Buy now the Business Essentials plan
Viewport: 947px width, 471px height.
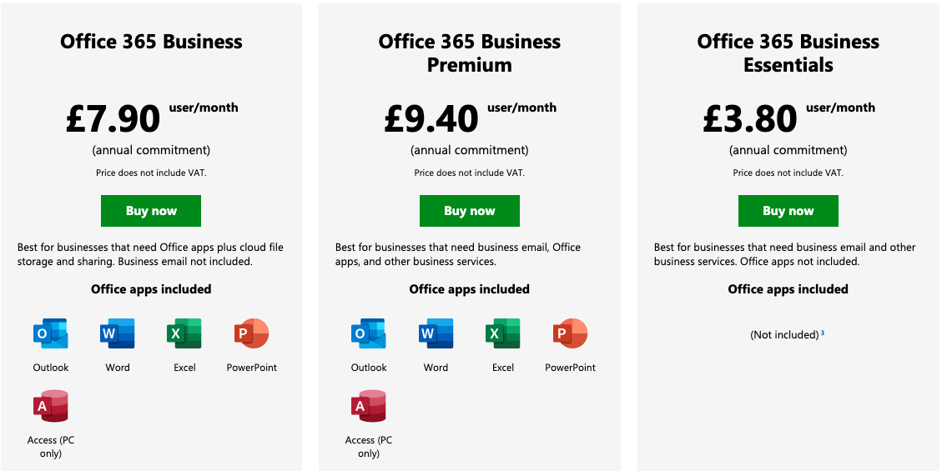788,211
